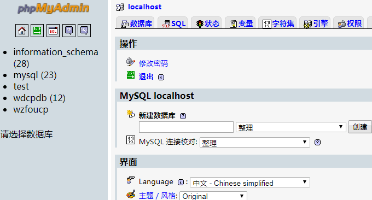Open Language dropdown showing Chinese simplified
This screenshot has width=372, height=200.
tap(250, 183)
